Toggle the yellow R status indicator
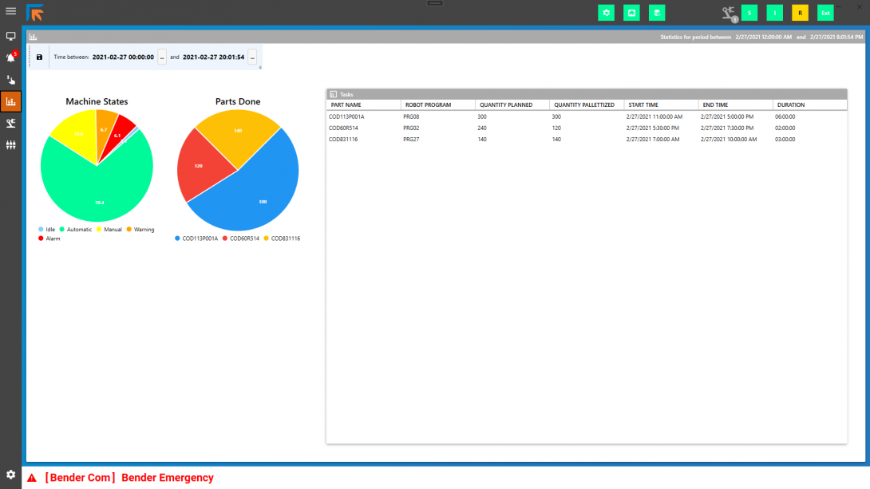The height and width of the screenshot is (489, 870). coord(800,13)
